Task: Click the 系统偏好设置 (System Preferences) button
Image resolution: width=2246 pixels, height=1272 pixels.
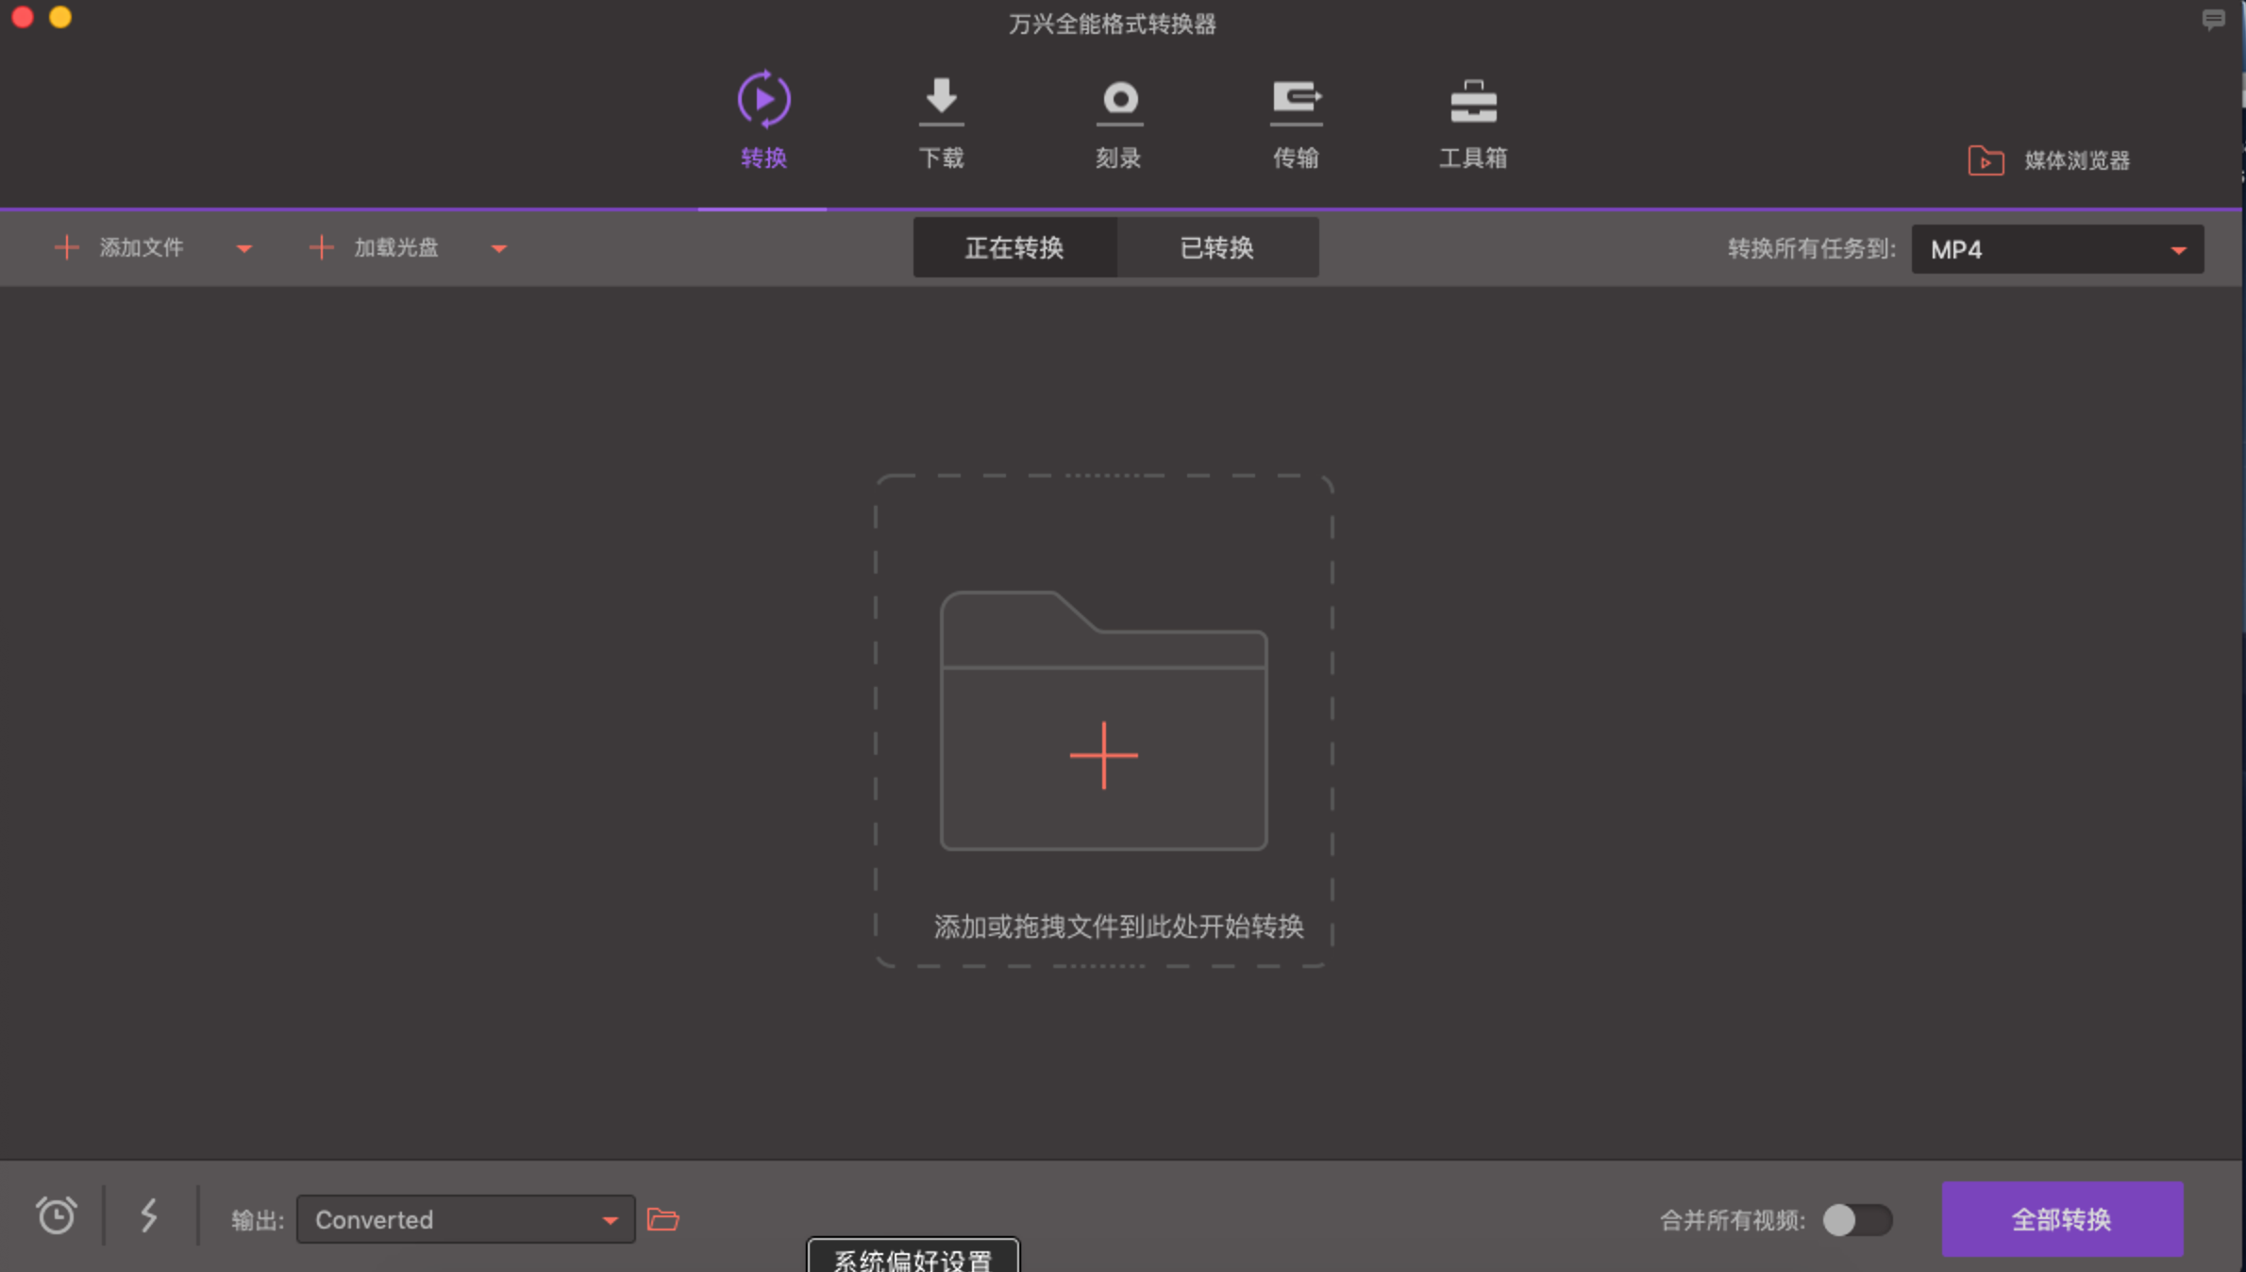Action: pyautogui.click(x=918, y=1257)
